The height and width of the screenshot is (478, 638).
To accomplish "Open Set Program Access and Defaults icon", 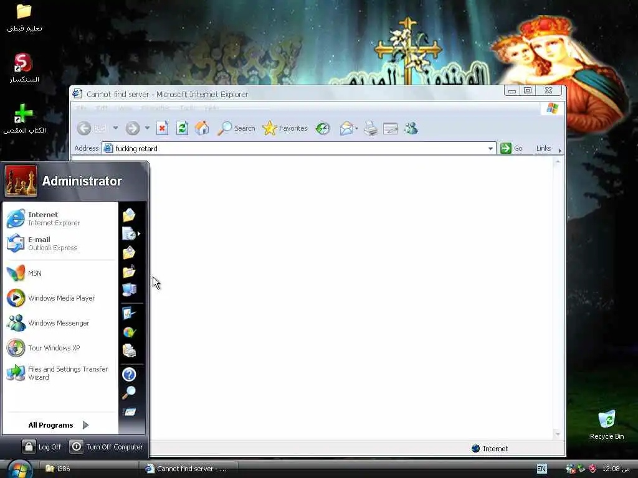I will [129, 332].
